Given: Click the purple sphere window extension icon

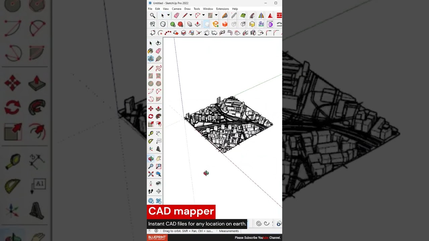Looking at the screenshot, I should coord(270,24).
